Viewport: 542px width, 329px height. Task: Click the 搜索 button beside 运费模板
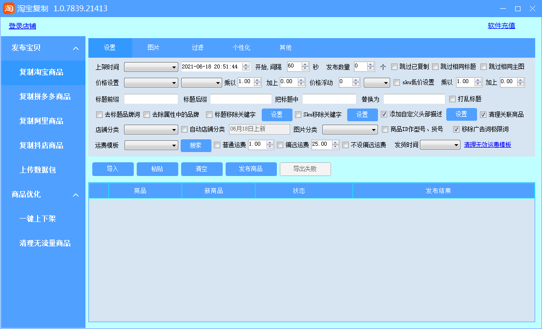195,145
